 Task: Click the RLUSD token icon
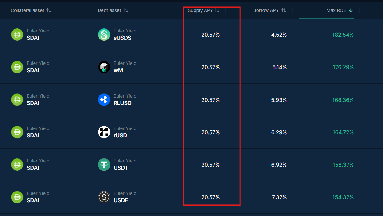pos(104,100)
